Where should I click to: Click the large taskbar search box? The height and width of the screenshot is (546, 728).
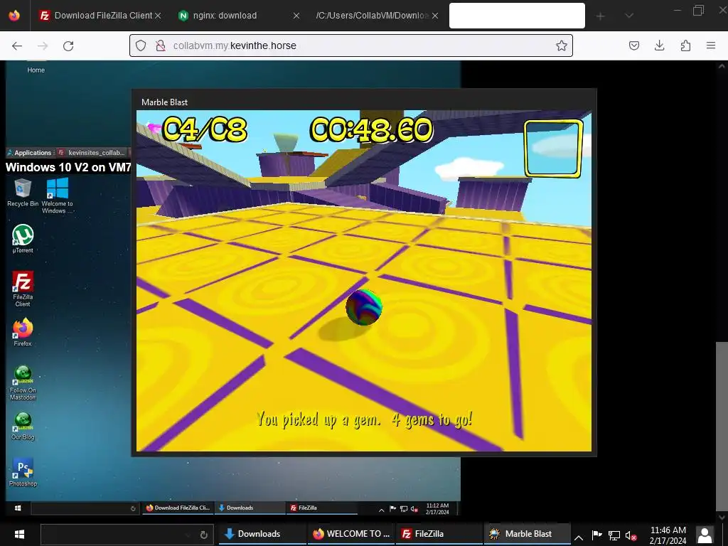click(127, 535)
